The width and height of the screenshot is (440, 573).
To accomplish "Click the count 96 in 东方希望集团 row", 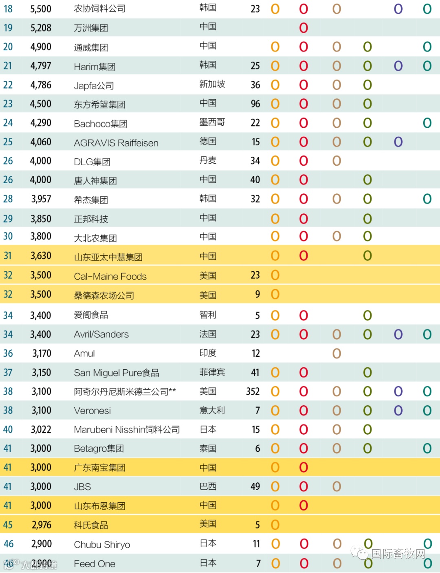I will pos(255,104).
